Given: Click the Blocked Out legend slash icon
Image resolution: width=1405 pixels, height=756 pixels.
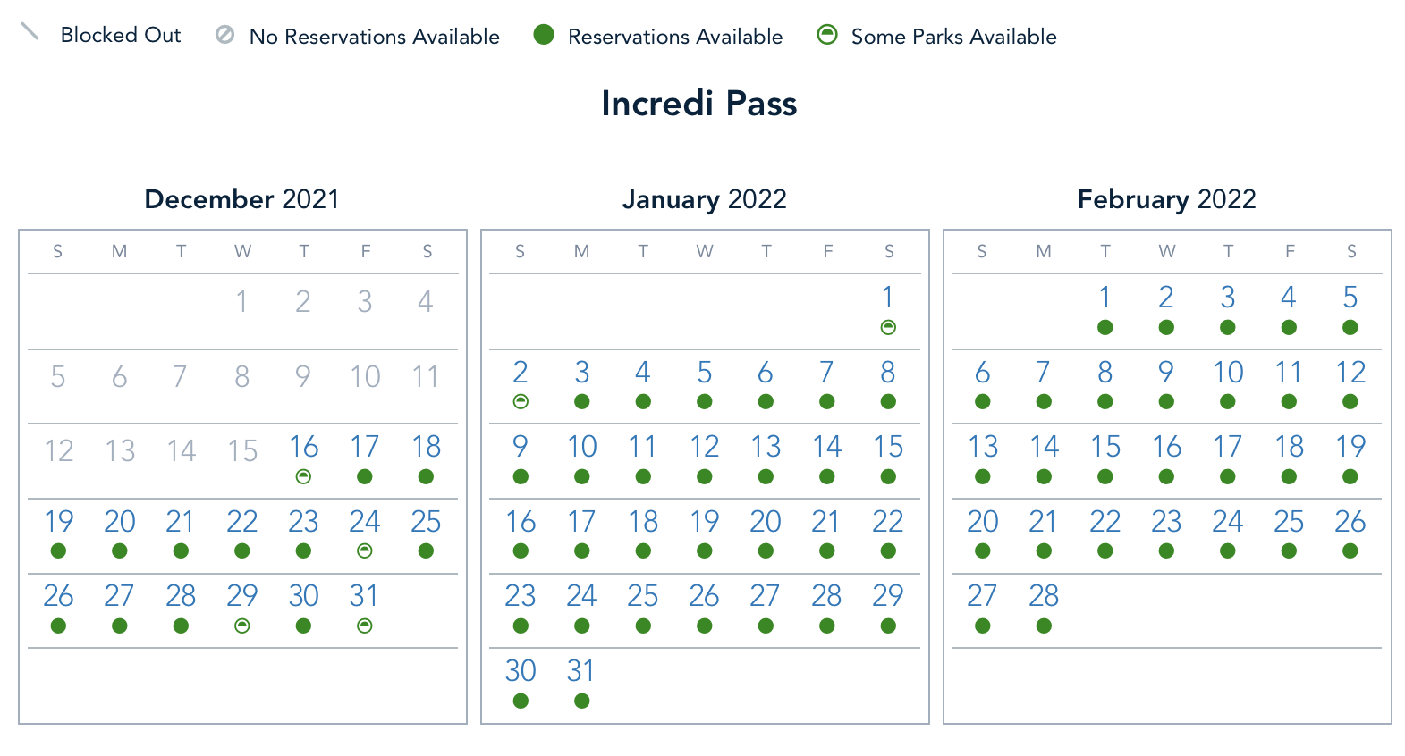Looking at the screenshot, I should (30, 32).
